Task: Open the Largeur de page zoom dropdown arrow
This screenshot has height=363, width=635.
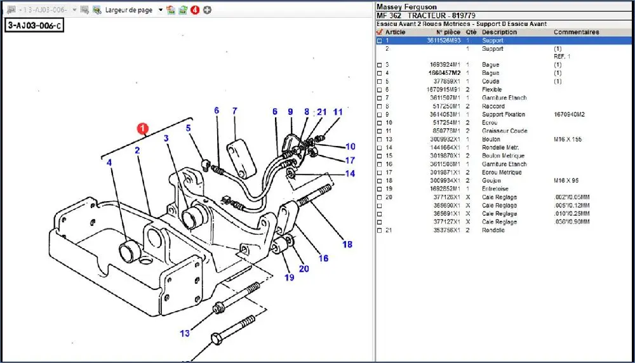Action: pos(161,10)
